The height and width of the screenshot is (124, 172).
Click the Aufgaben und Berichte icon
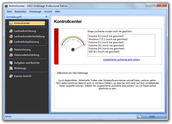[x=11, y=63]
